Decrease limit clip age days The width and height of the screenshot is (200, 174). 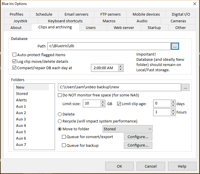point(173,105)
